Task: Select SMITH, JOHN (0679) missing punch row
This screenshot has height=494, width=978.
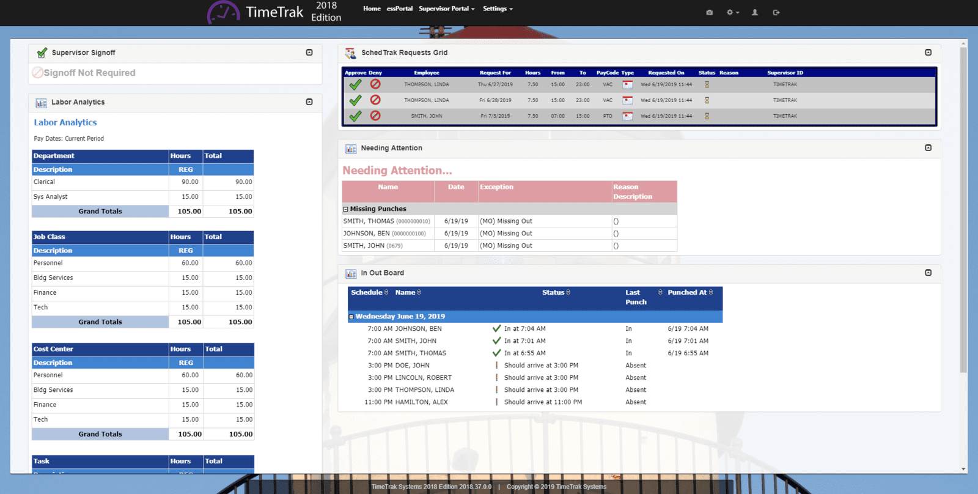Action: coord(510,246)
